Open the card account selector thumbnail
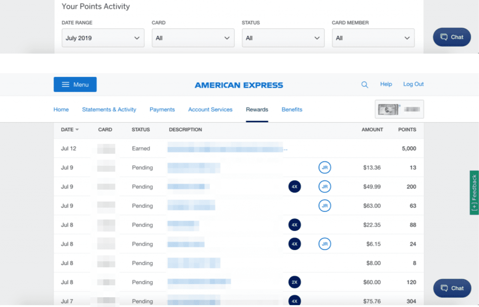The height and width of the screenshot is (307, 479). tap(399, 109)
